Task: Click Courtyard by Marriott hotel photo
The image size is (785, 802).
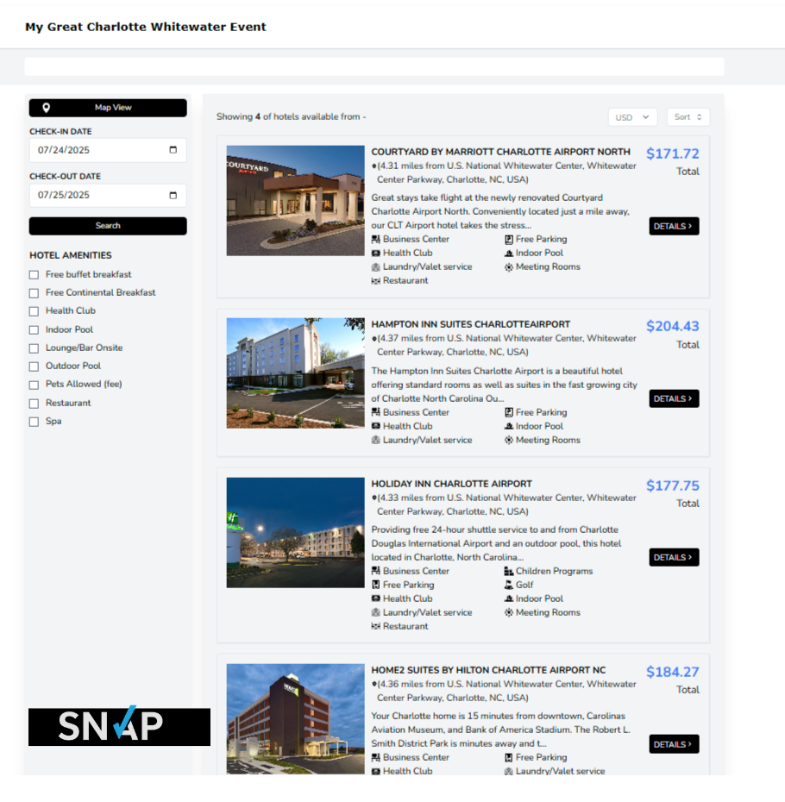Action: [295, 200]
